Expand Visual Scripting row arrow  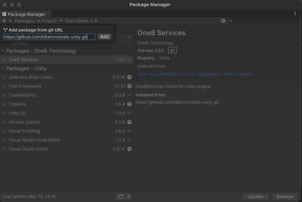tap(5, 131)
